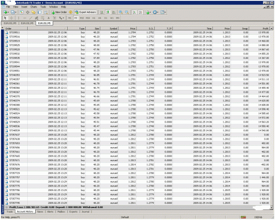Toggle the Data Window icon
The height and width of the screenshot is (220, 275).
[x=28, y=12]
